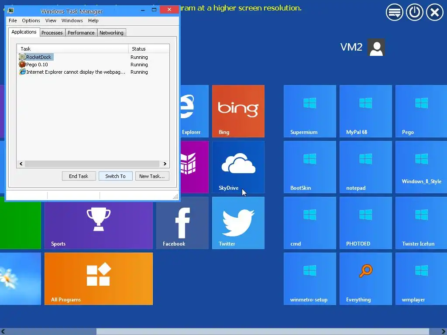
Task: Launch the Pego tile
Action: coord(421,111)
